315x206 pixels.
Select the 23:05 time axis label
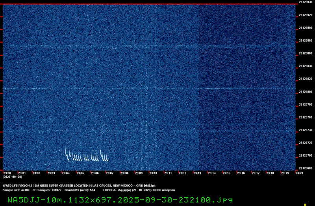point(80,173)
